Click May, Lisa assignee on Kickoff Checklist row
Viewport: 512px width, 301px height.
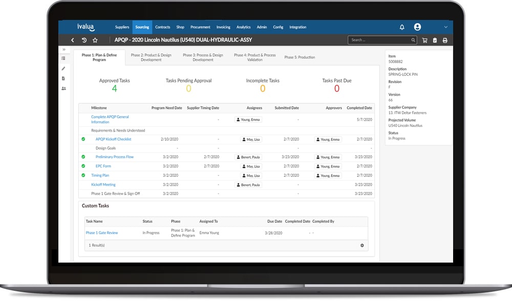251,139
